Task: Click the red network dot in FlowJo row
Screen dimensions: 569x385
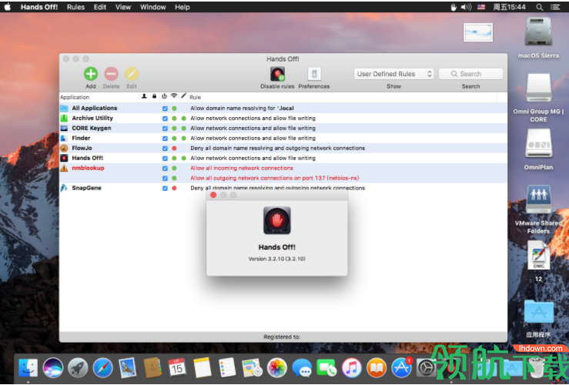Action: [174, 149]
